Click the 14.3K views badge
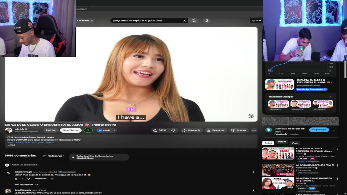The width and height of the screenshot is (347, 195). tap(257, 21)
